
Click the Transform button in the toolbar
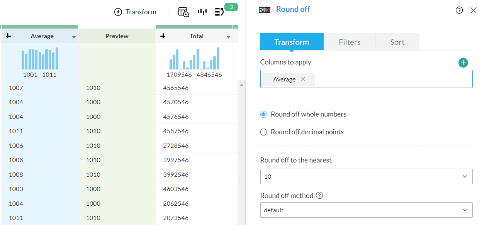point(135,12)
